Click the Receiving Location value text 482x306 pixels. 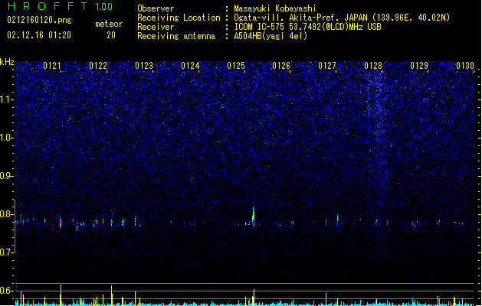tap(342, 18)
